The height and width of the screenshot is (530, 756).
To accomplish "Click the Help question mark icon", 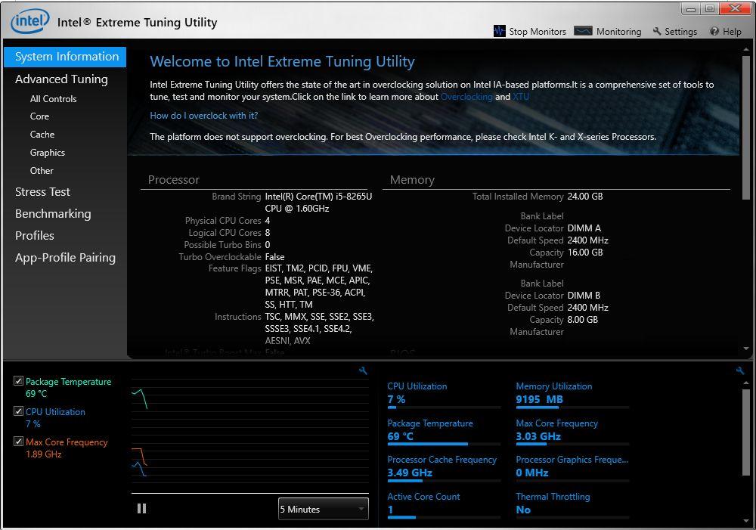I will tap(714, 31).
